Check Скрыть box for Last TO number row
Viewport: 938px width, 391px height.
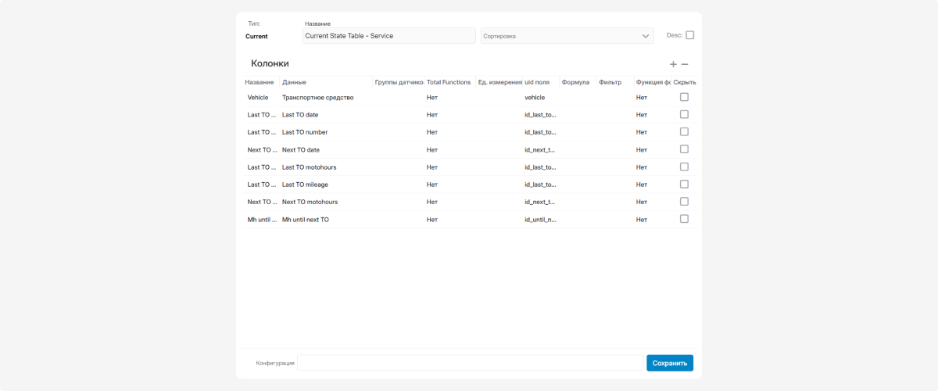click(684, 131)
